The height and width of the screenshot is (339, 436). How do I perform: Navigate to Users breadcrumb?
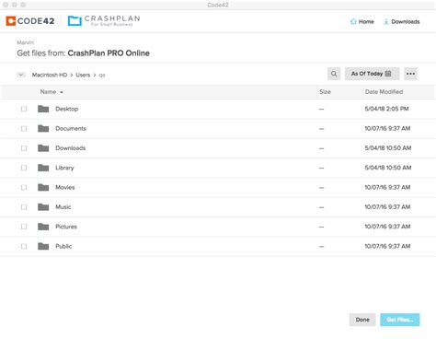point(83,75)
